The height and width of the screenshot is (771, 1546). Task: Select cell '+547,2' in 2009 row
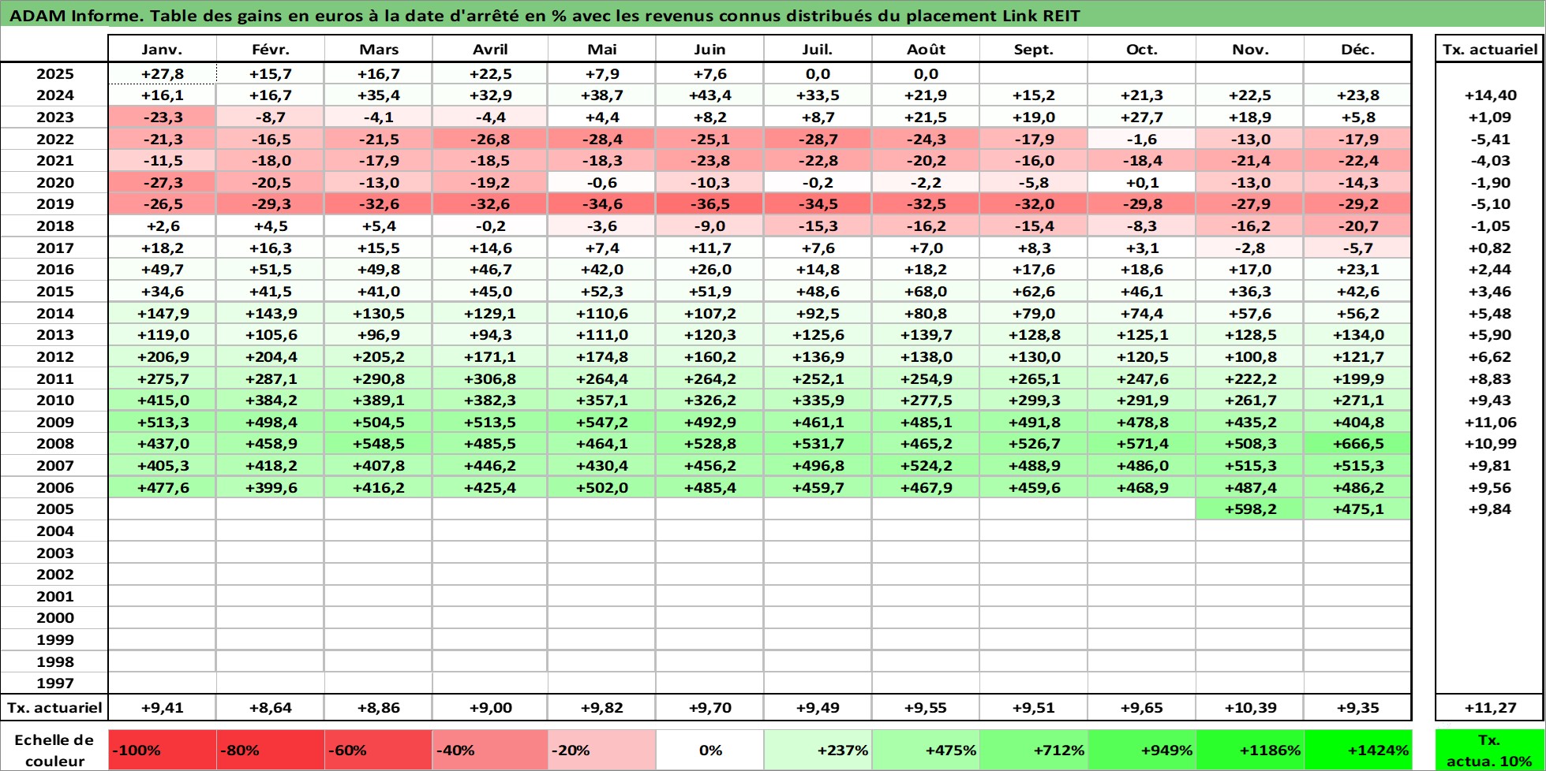click(x=602, y=422)
